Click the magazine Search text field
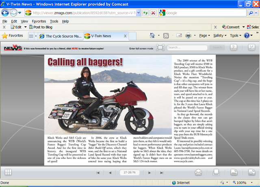 (x=187, y=48)
